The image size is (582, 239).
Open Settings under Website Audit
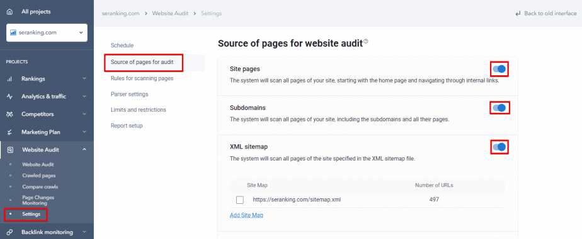[x=31, y=215]
